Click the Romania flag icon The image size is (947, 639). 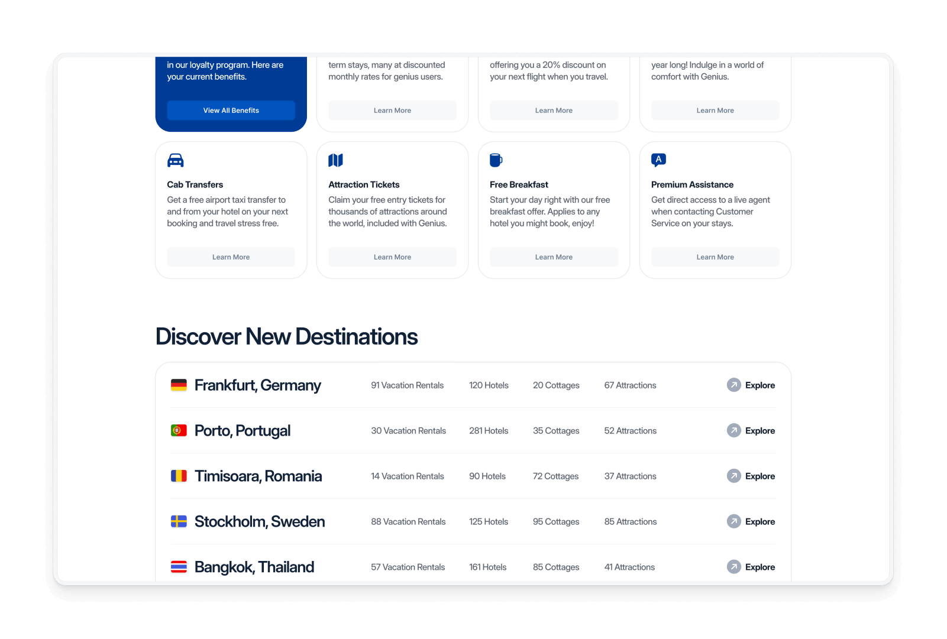179,476
